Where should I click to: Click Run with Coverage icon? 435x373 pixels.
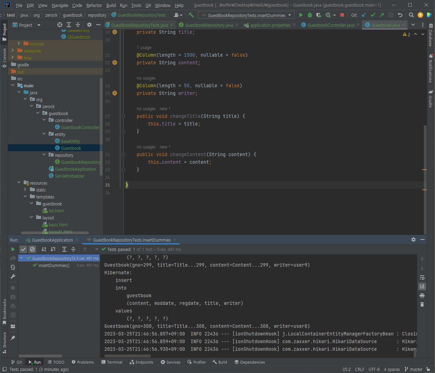(319, 15)
